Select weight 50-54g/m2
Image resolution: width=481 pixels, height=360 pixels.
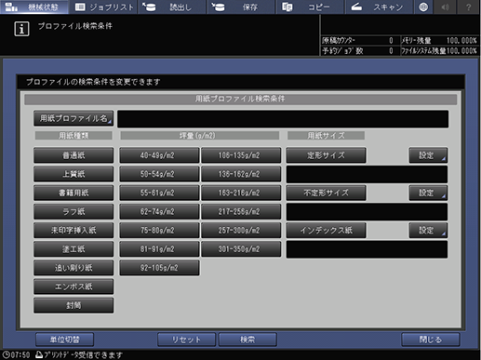(159, 174)
